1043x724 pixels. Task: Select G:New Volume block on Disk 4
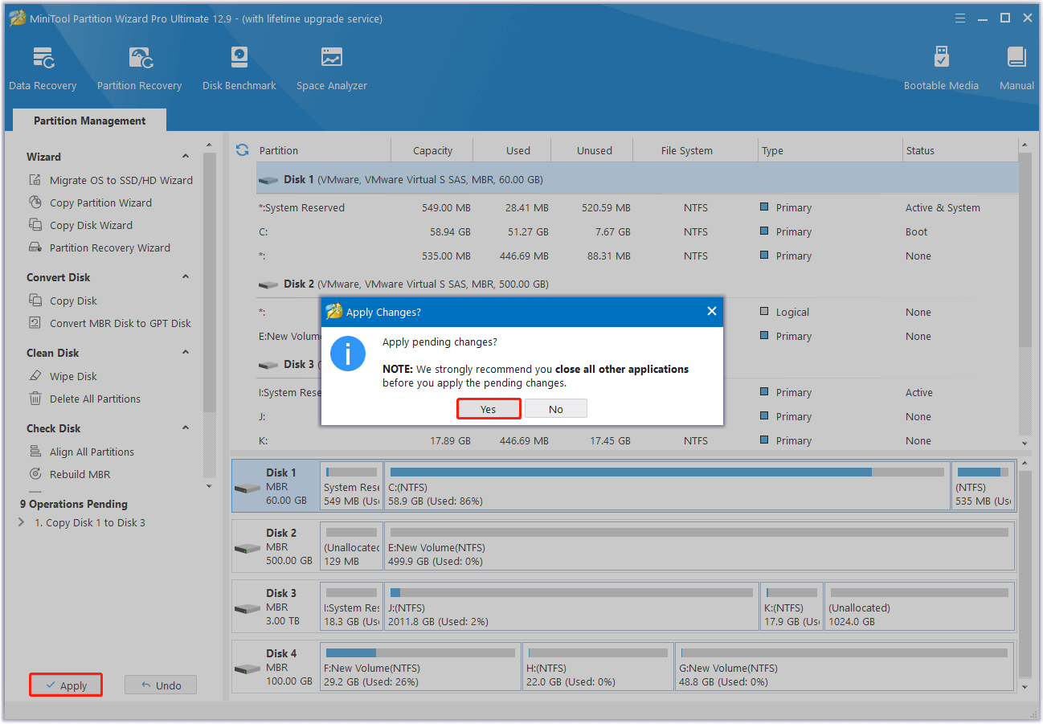[x=845, y=667]
